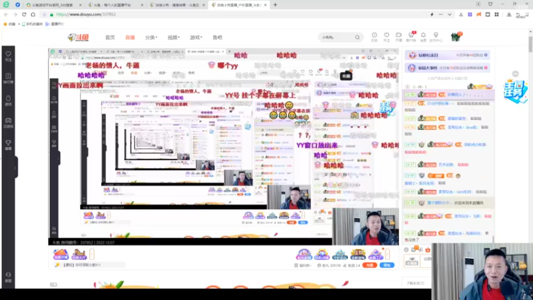This screenshot has width=533, height=300.
Task: Close the 主播任务 floating widget
Action: click(x=515, y=74)
